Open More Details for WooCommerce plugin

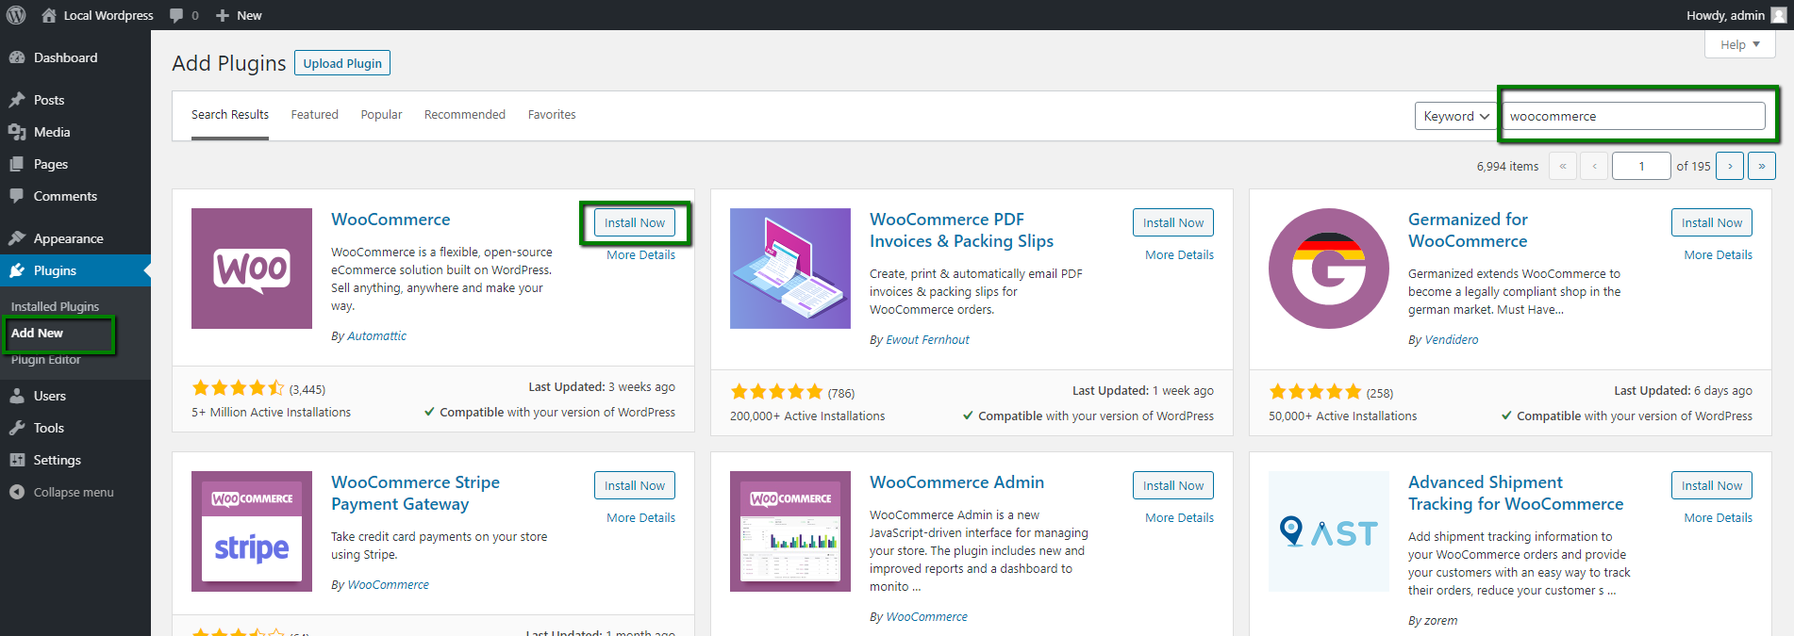point(640,255)
